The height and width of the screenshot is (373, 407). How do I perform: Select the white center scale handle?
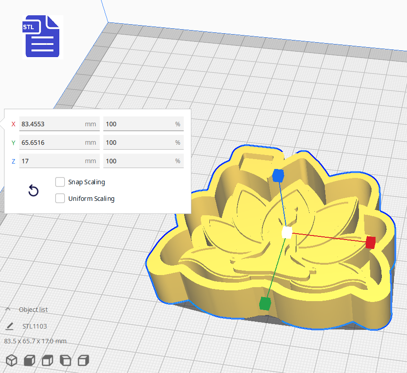[x=286, y=233]
